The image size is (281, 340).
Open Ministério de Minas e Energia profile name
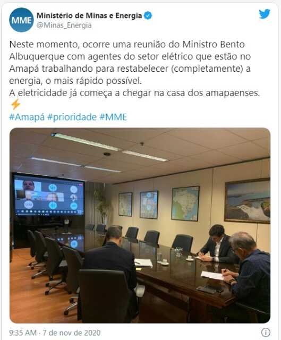tap(89, 15)
